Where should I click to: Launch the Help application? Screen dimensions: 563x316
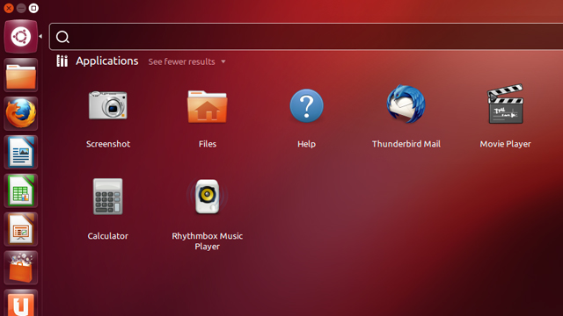tap(306, 105)
